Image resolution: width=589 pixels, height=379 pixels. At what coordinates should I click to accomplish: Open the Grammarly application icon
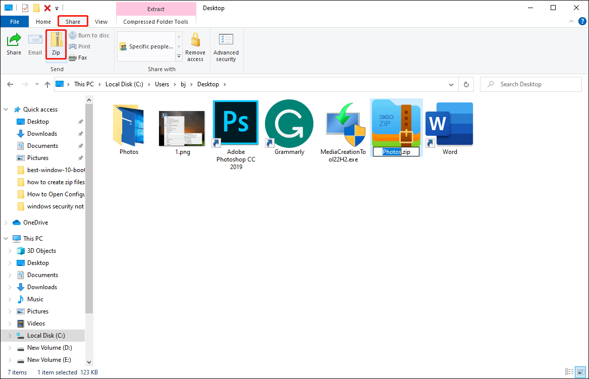[x=289, y=123]
